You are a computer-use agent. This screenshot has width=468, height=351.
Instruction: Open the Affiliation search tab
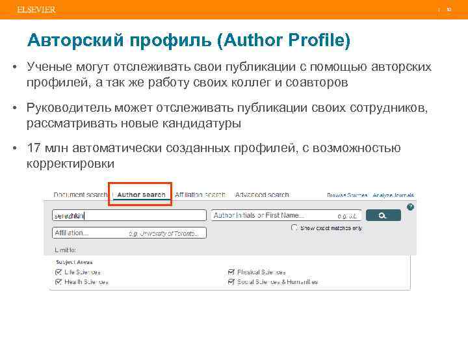[200, 194]
